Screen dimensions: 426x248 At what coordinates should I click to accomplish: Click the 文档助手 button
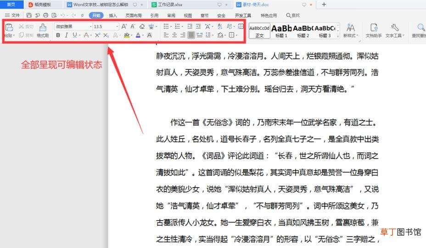(x=374, y=30)
